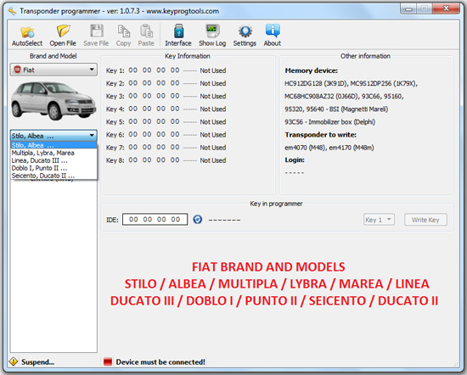Click 93C56 - Immobilizer box (Delphi) text
Image resolution: width=467 pixels, height=375 pixels.
tap(329, 121)
